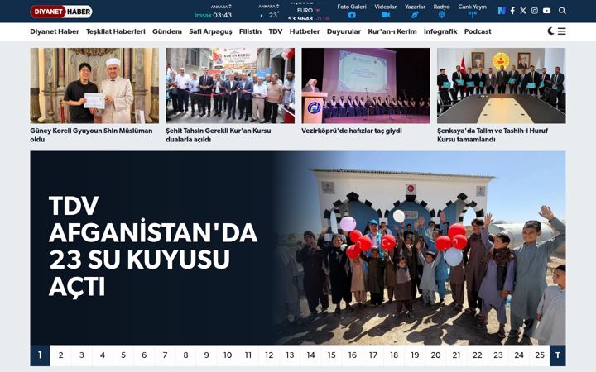
Task: Read 'Şehit Tahsin Gerekli Kur'an Kursu' headline
Action: click(219, 135)
